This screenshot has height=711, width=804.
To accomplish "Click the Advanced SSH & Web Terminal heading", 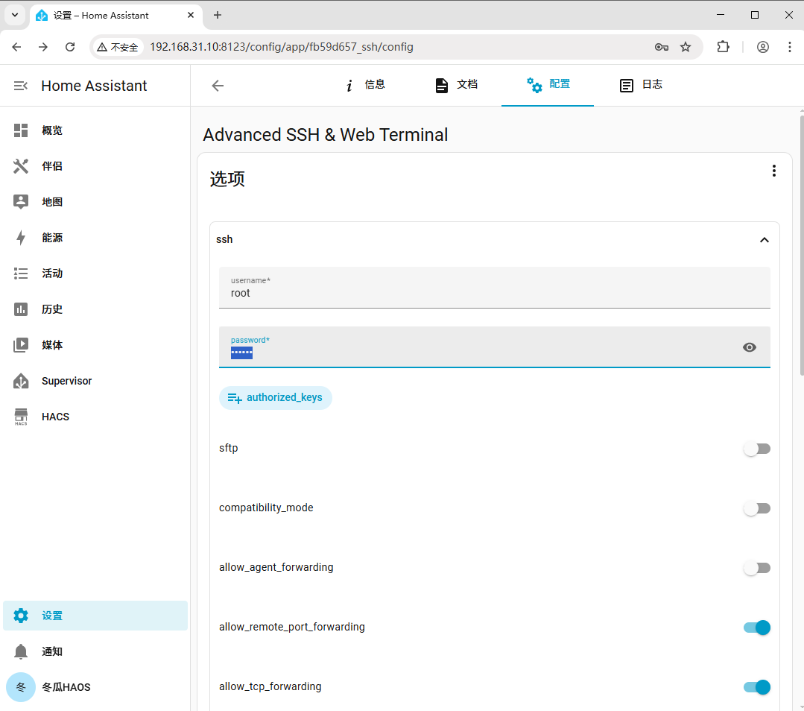I will pos(325,135).
